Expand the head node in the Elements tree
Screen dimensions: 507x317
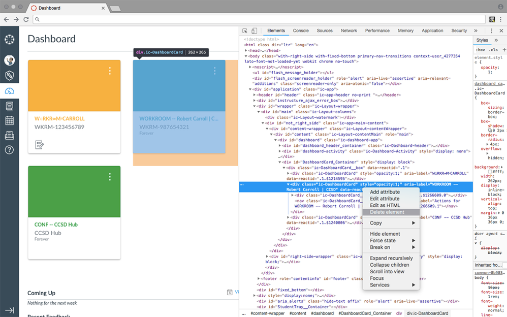tap(245, 51)
